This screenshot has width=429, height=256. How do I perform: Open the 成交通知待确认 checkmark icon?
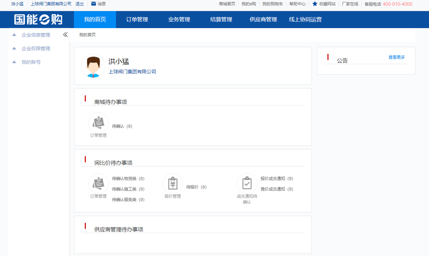pos(247,184)
